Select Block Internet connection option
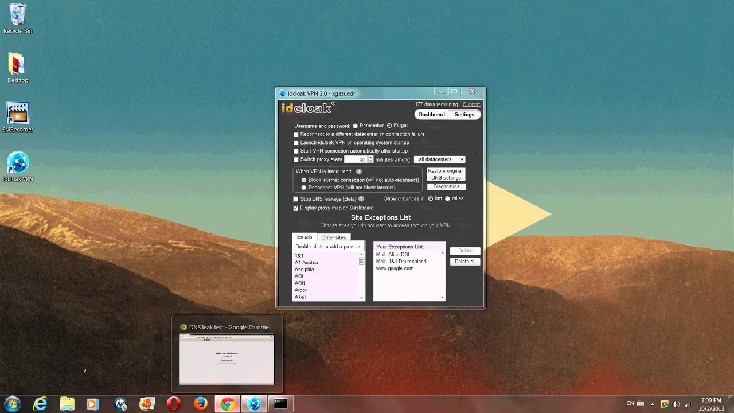Image resolution: width=734 pixels, height=413 pixels. click(304, 180)
